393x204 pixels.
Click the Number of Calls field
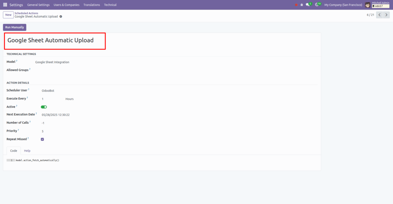[x=43, y=123]
